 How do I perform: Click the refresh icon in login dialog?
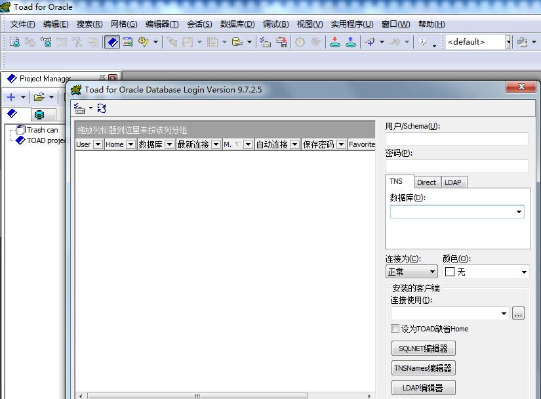pos(102,108)
